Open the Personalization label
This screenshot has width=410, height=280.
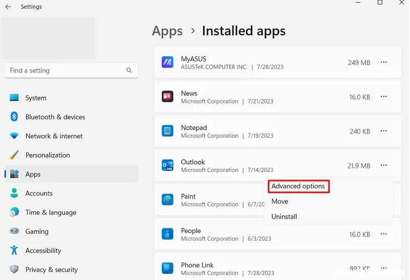click(48, 155)
